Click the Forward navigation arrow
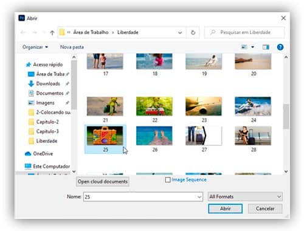This screenshot has width=304, height=231. [x=35, y=32]
